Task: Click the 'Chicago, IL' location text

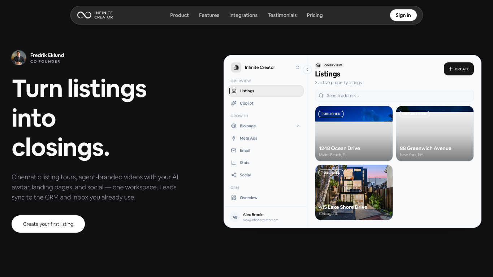Action: click(328, 214)
